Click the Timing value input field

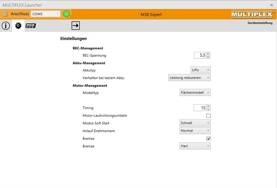click(200, 108)
